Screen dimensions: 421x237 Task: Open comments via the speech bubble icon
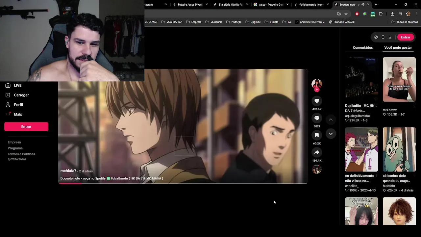click(x=317, y=118)
